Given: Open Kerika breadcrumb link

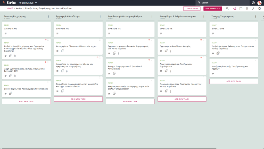Looking at the screenshot, I should 19,9.
